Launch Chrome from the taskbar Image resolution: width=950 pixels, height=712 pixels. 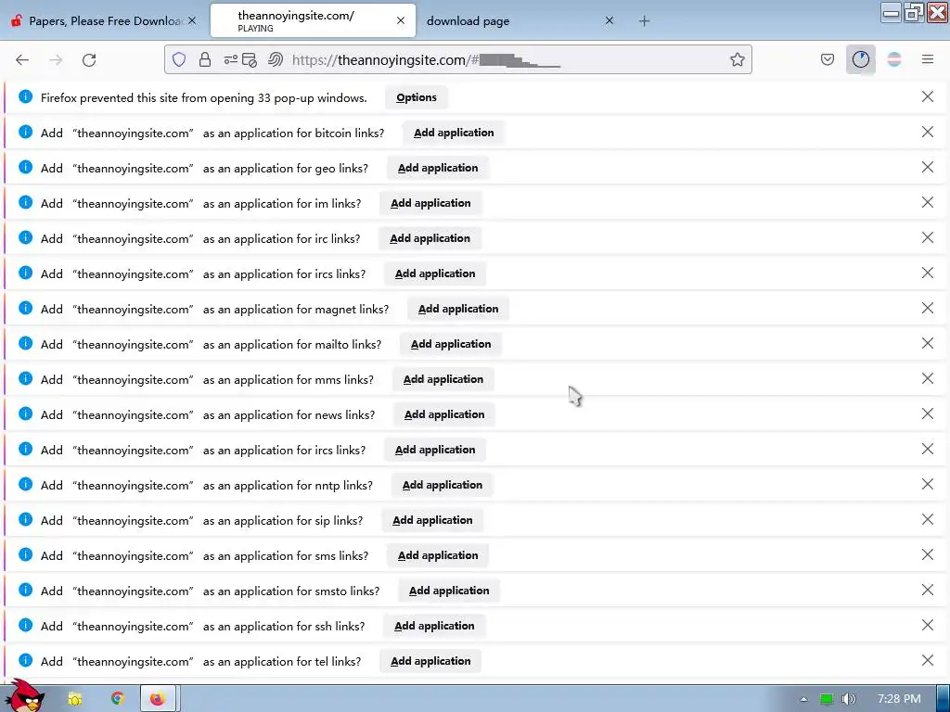pos(118,698)
